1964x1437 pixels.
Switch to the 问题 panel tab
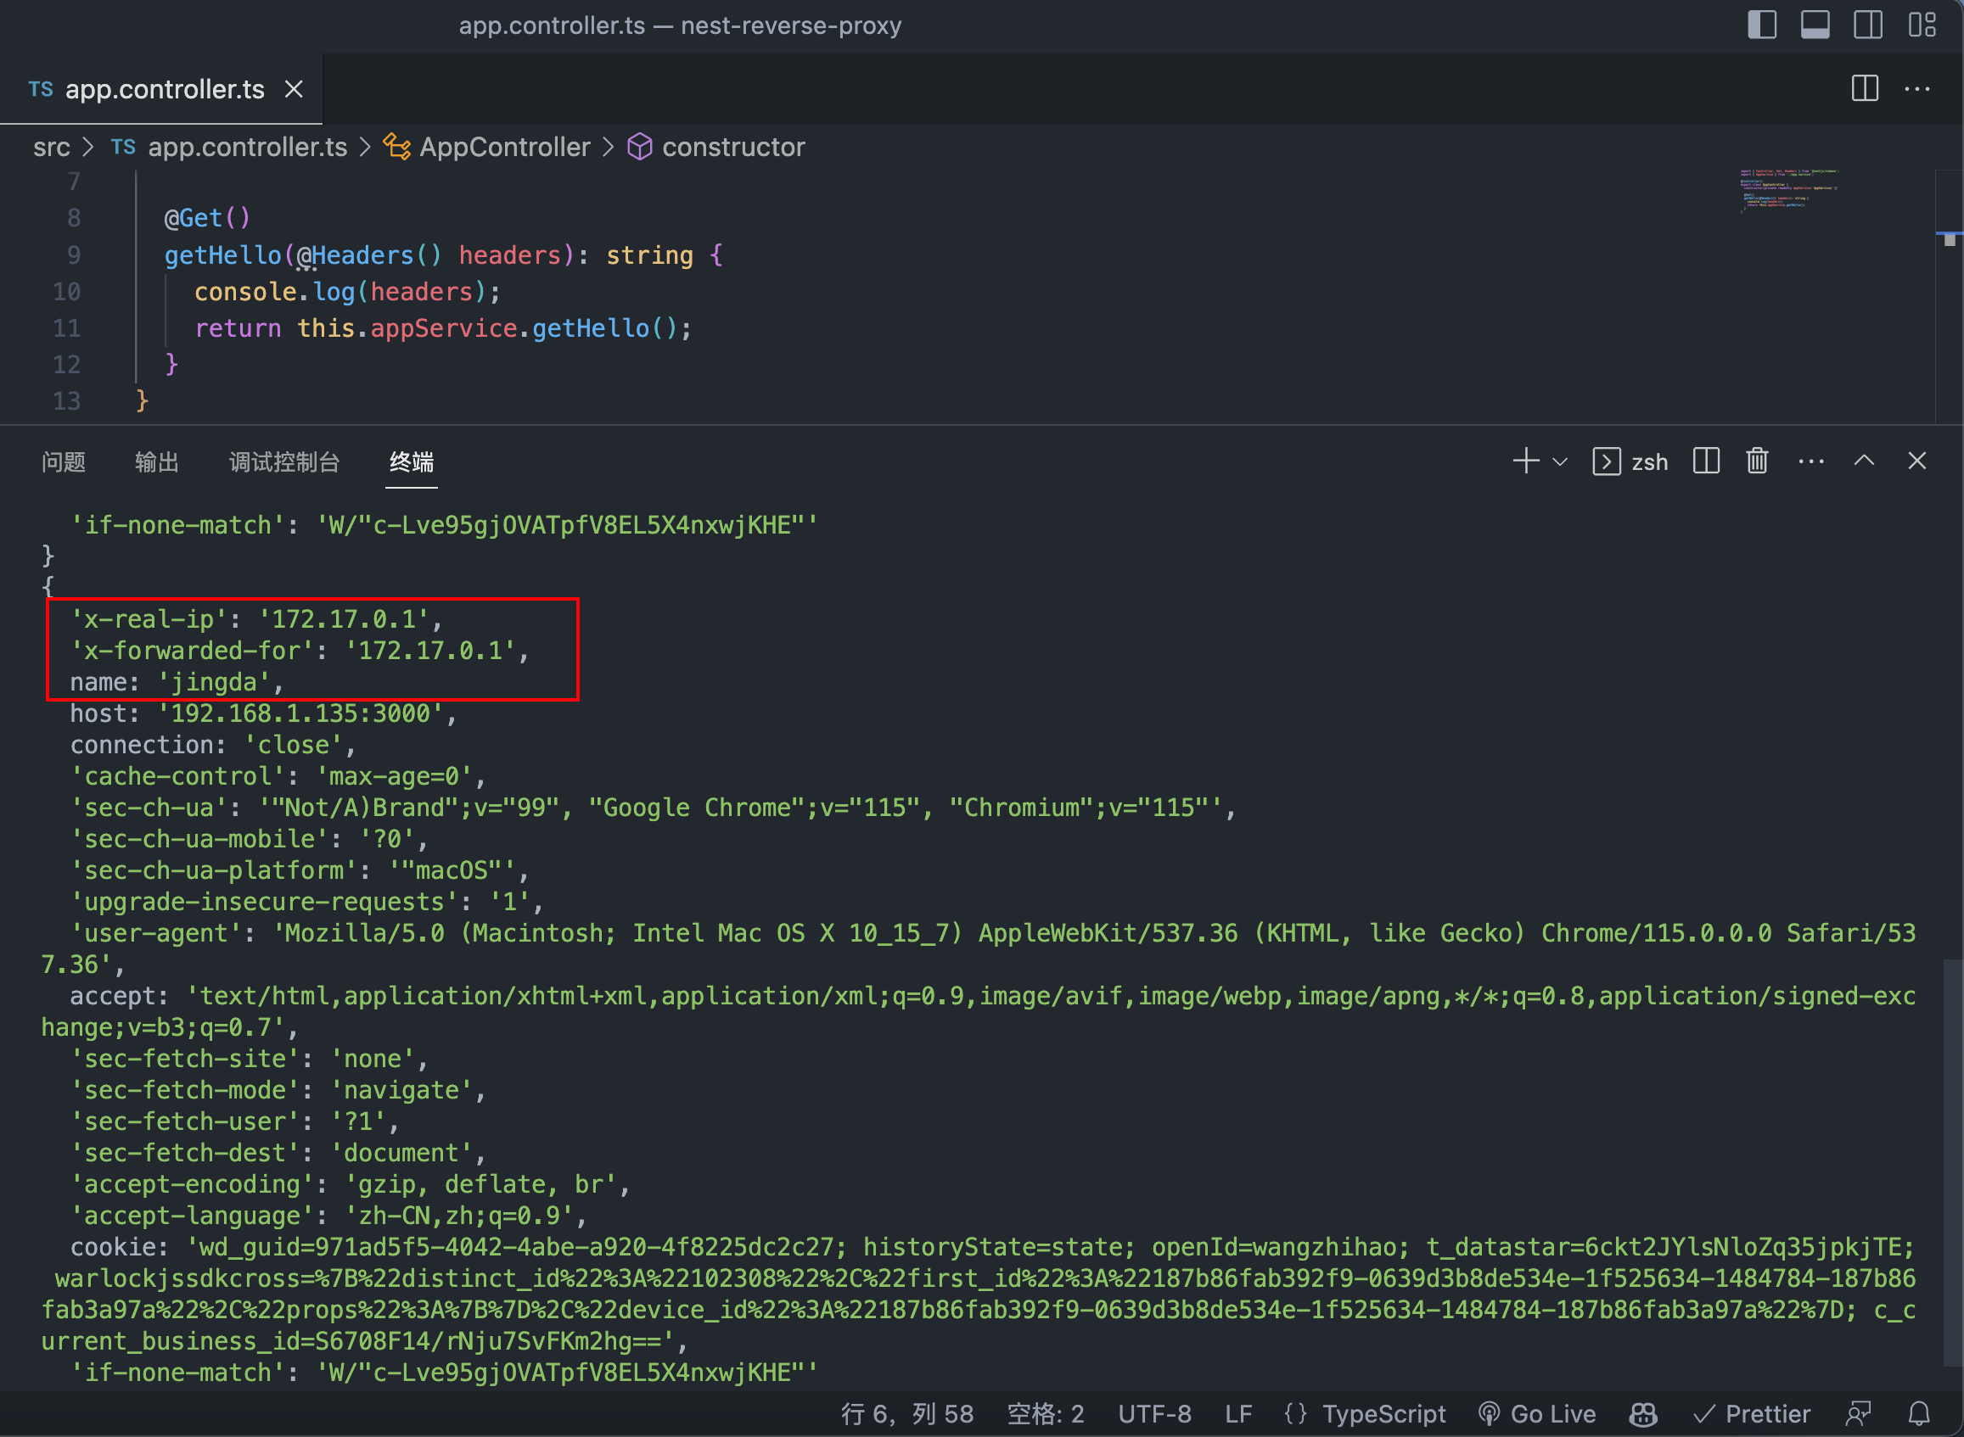tap(64, 461)
